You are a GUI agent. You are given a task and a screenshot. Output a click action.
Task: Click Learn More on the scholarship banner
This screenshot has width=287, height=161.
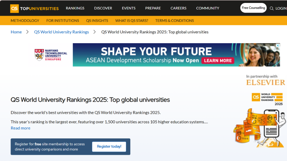(x=218, y=61)
